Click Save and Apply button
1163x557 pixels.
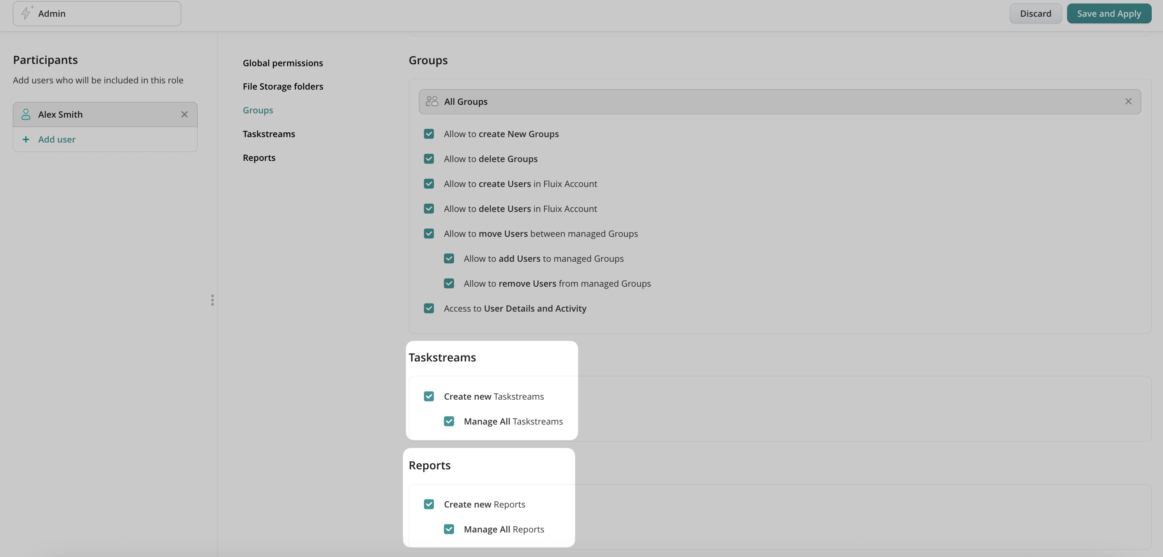click(x=1108, y=14)
